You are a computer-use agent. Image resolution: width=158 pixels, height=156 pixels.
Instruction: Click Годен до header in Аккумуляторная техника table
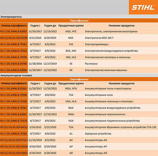(x=50, y=84)
